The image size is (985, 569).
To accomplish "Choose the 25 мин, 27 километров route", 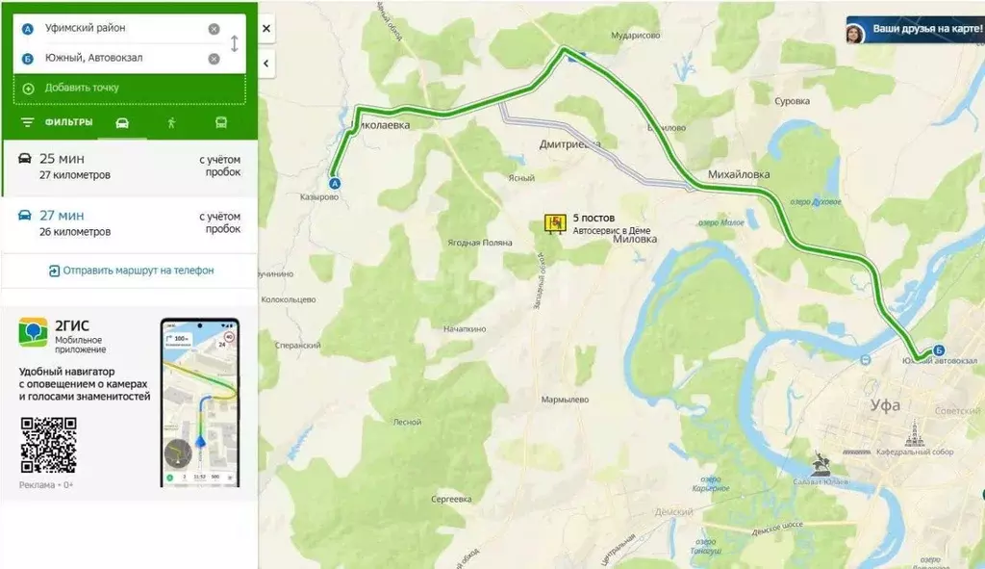I will click(x=130, y=168).
